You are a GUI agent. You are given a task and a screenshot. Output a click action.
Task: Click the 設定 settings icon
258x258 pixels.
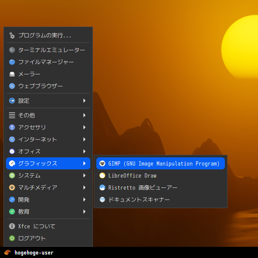(x=12, y=101)
